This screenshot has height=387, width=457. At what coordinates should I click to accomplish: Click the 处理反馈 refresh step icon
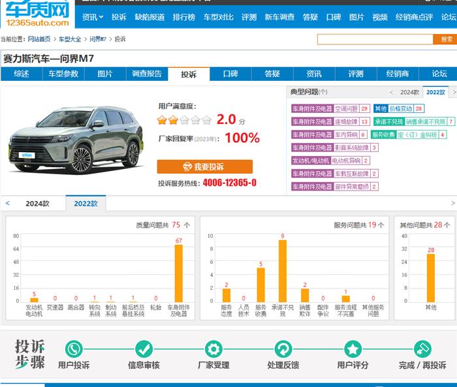pos(283,349)
